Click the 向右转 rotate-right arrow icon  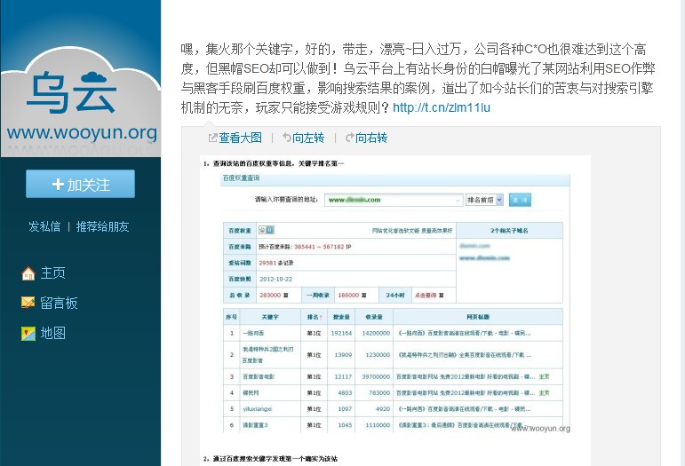coord(349,138)
